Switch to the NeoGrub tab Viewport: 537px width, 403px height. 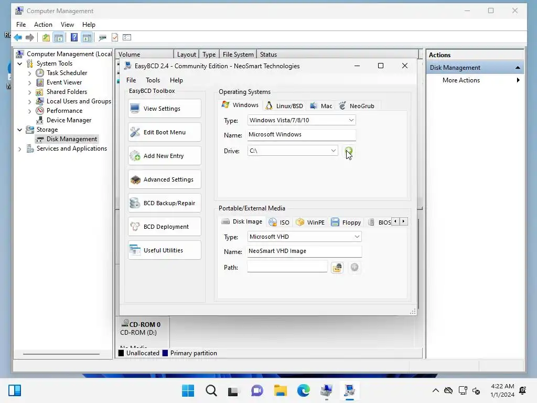pos(357,106)
